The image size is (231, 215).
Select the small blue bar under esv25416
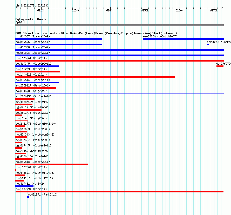coord(208,44)
